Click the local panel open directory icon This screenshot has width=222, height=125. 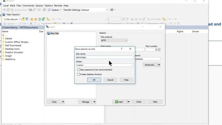23,19
